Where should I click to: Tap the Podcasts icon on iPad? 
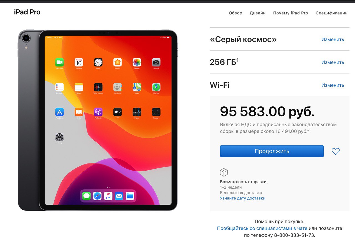(98, 112)
